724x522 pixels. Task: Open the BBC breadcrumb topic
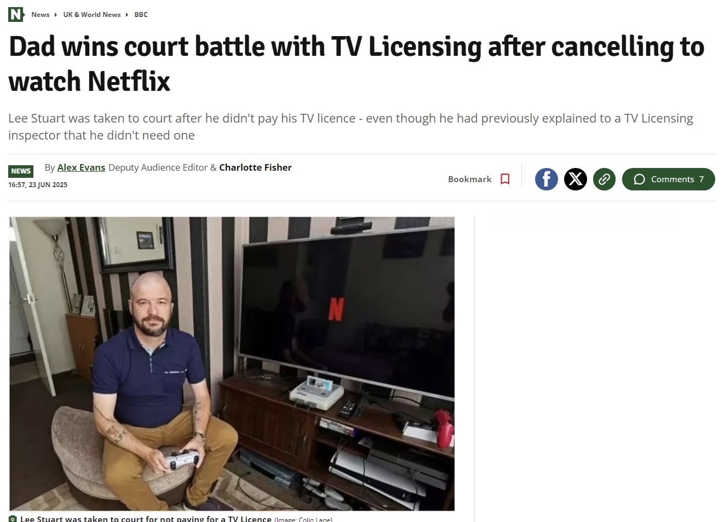141,15
